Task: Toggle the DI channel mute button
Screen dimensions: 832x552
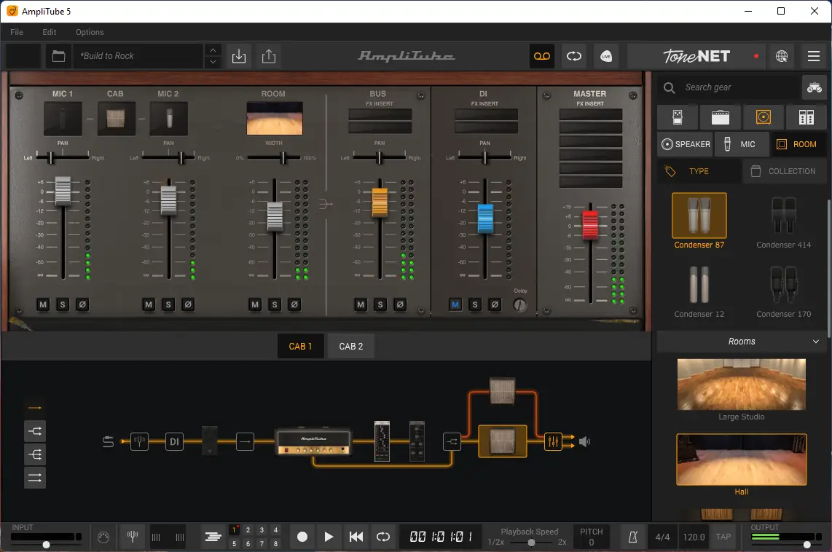Action: click(455, 304)
